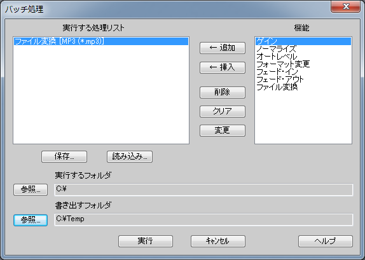Run the batch with 実行 button

pos(146,241)
